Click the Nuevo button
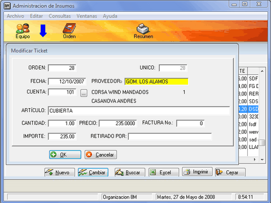The height and width of the screenshot is (203, 271). coord(60,172)
